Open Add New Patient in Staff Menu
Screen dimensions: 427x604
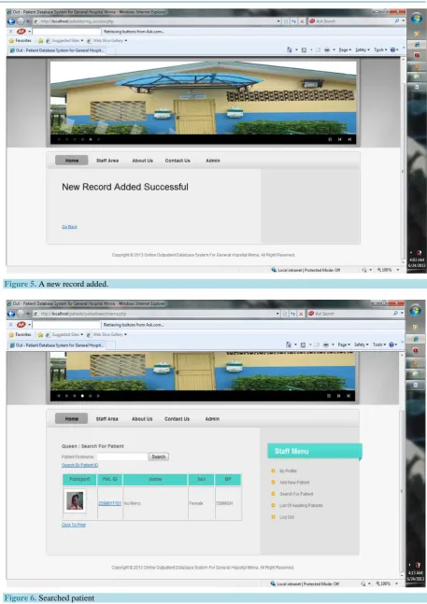coord(294,483)
